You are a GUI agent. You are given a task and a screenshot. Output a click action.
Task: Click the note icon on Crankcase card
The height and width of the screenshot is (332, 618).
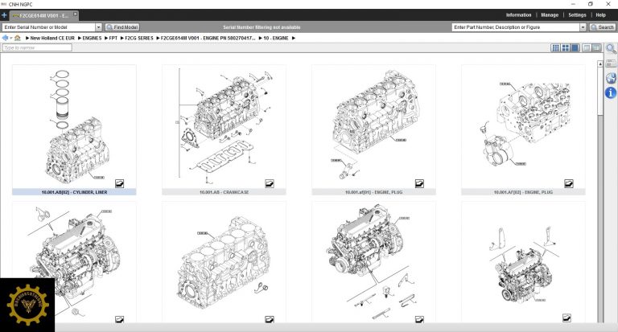point(270,183)
